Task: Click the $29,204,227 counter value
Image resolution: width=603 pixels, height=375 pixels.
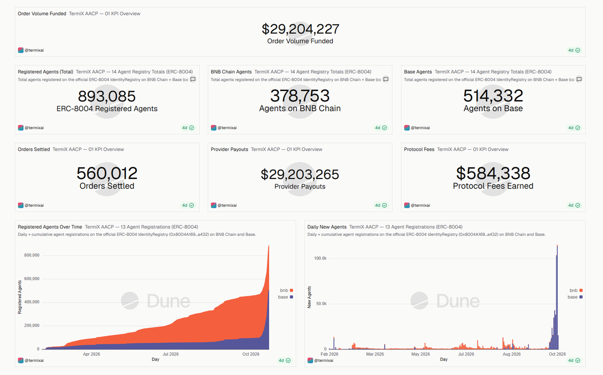Action: [300, 29]
